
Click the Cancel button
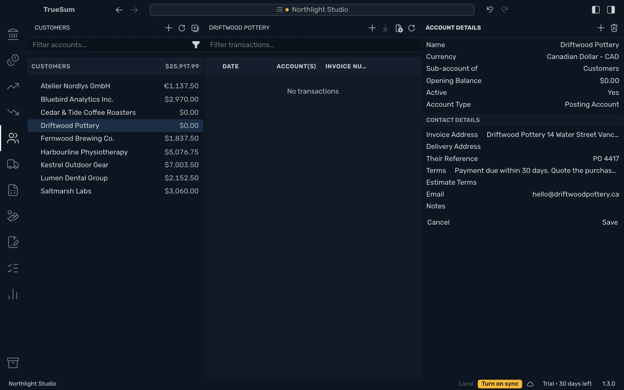click(x=438, y=222)
